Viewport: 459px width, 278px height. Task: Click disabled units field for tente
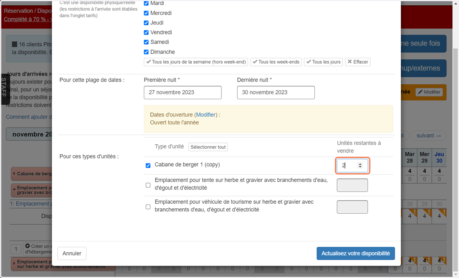click(x=352, y=185)
